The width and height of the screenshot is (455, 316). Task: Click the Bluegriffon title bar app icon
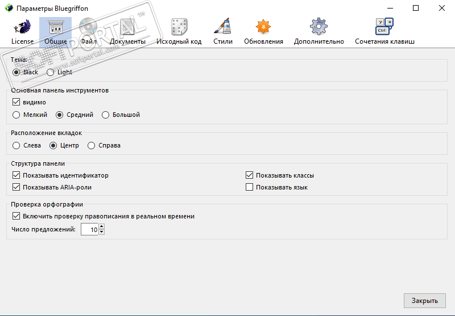pyautogui.click(x=9, y=8)
